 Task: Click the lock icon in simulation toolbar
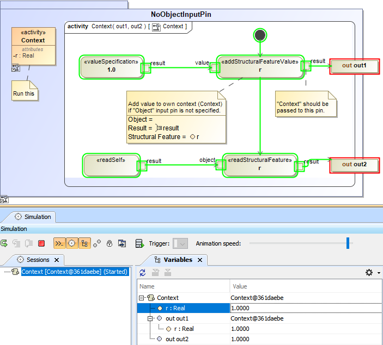pyautogui.click(x=110, y=244)
